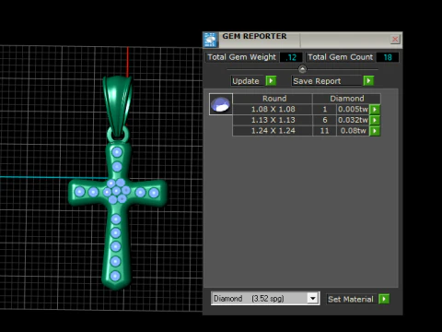Click the Total Gem Count label
Viewport: 442px width, 332px height.
[x=340, y=57]
